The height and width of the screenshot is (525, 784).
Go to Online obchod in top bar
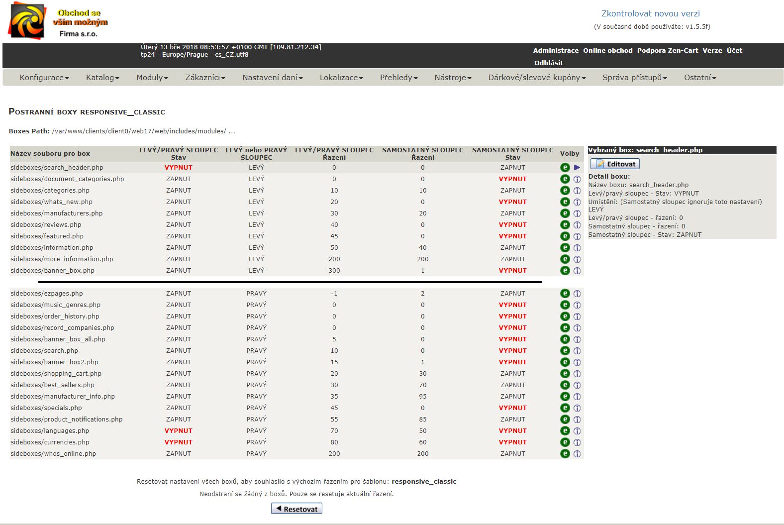(x=607, y=51)
